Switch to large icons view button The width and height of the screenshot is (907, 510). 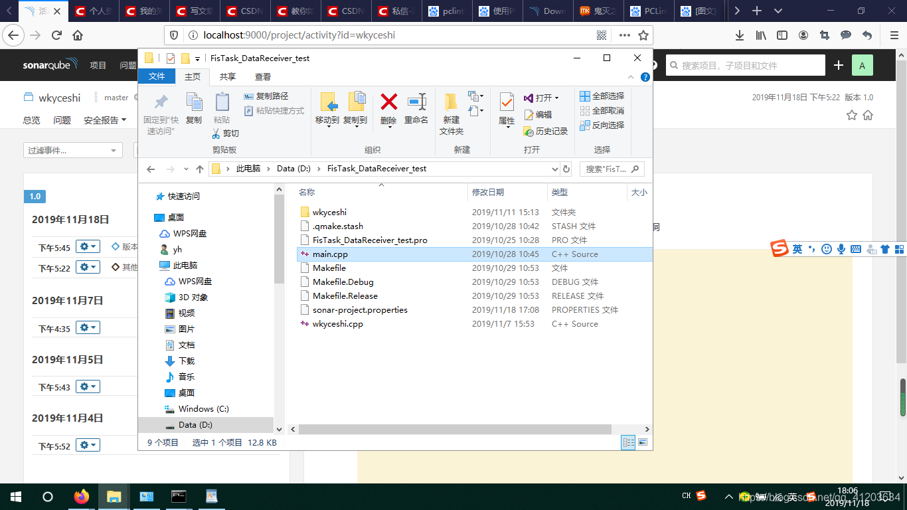pyautogui.click(x=643, y=442)
